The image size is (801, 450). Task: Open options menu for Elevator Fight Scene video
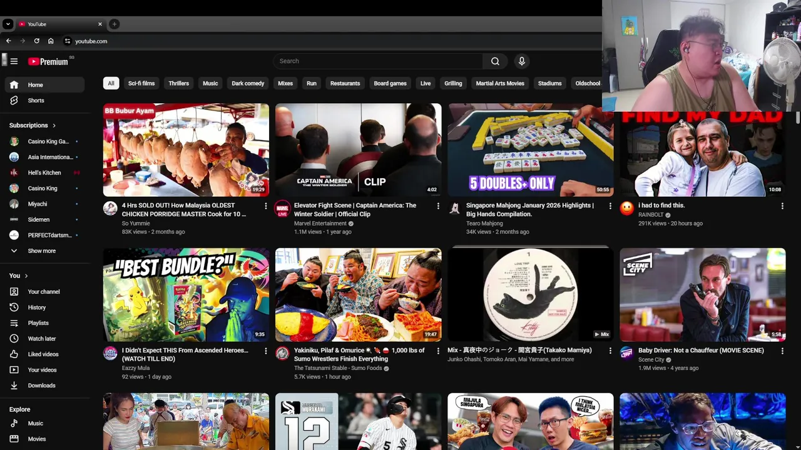pyautogui.click(x=438, y=206)
